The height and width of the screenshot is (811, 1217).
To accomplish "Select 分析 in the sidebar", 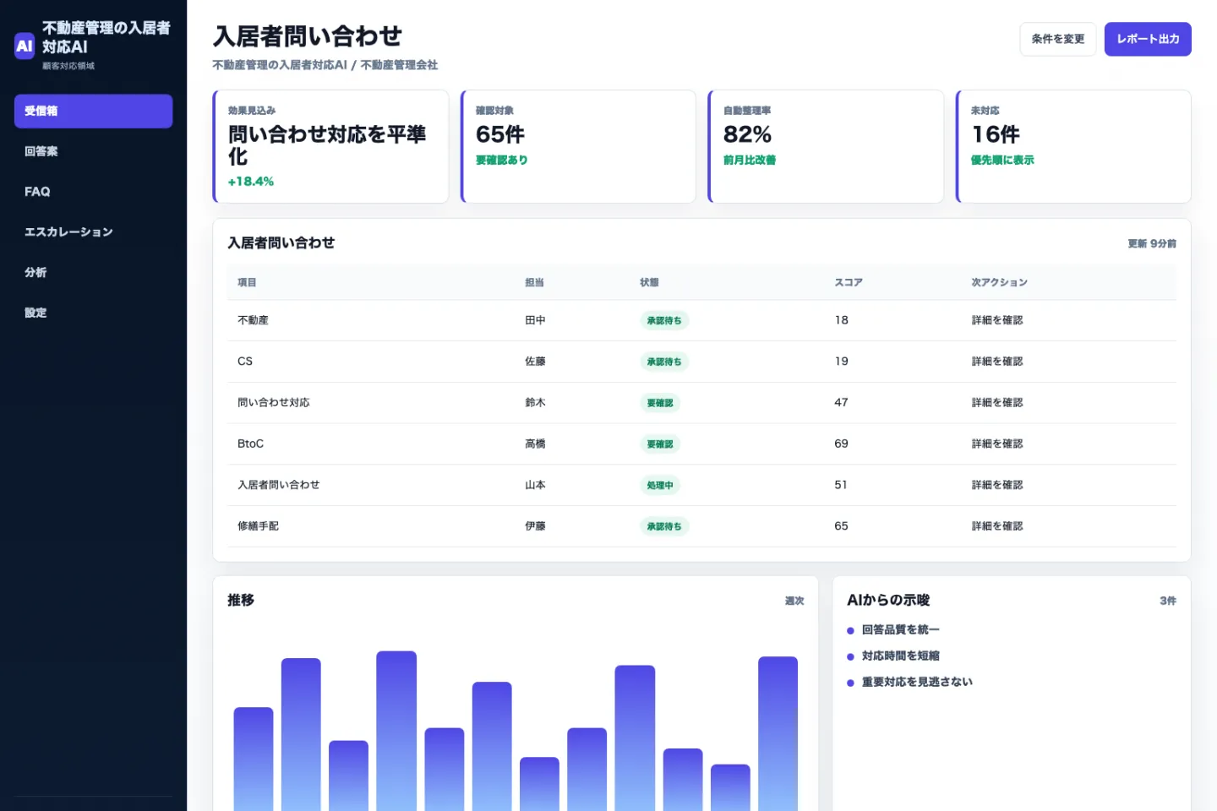I will 93,272.
